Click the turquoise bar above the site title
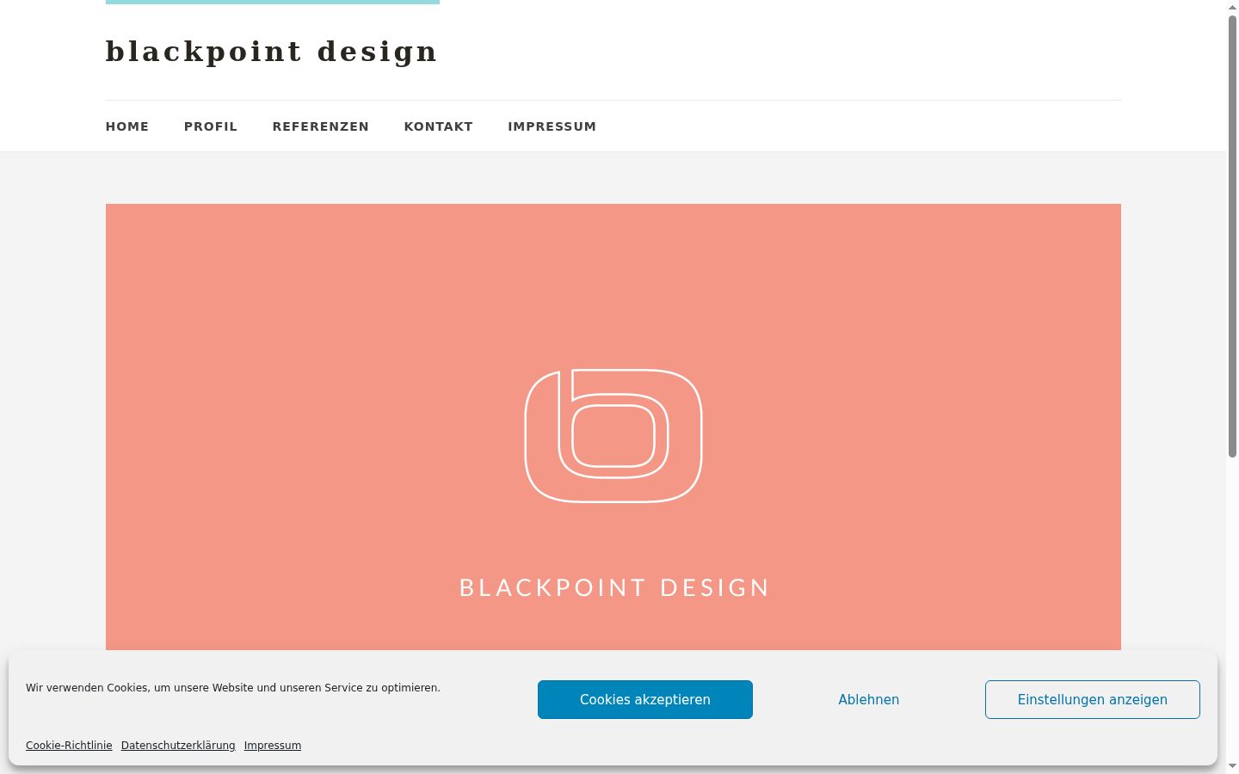Image resolution: width=1239 pixels, height=774 pixels. (273, 2)
